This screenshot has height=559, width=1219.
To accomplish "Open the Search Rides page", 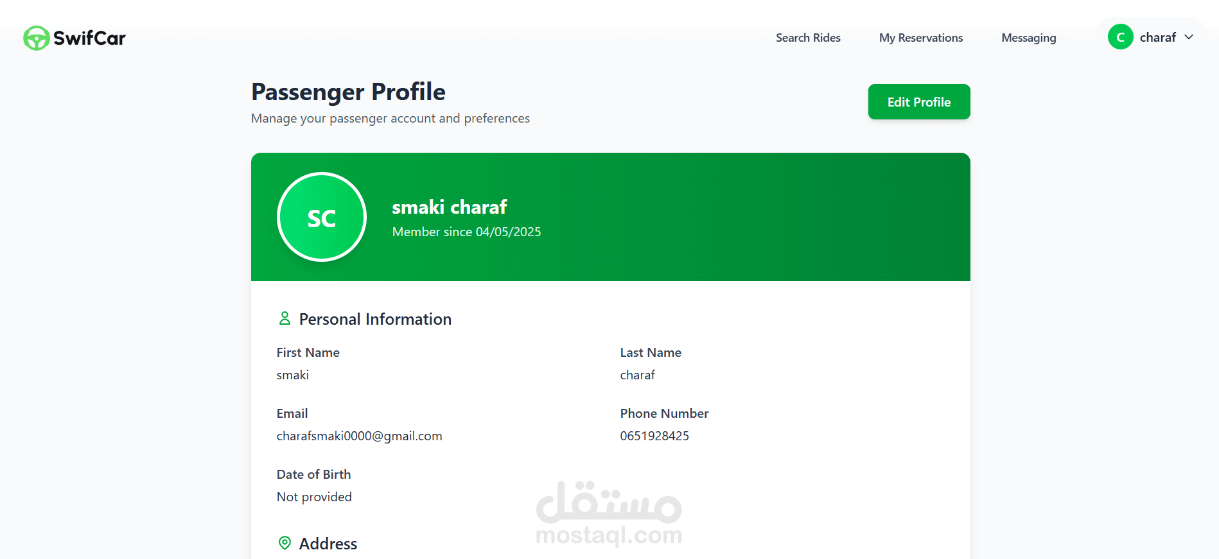I will click(808, 38).
